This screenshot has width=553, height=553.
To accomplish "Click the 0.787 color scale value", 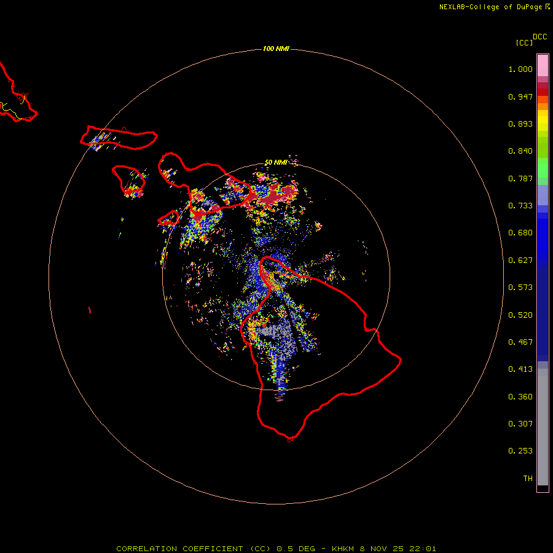I will 520,178.
